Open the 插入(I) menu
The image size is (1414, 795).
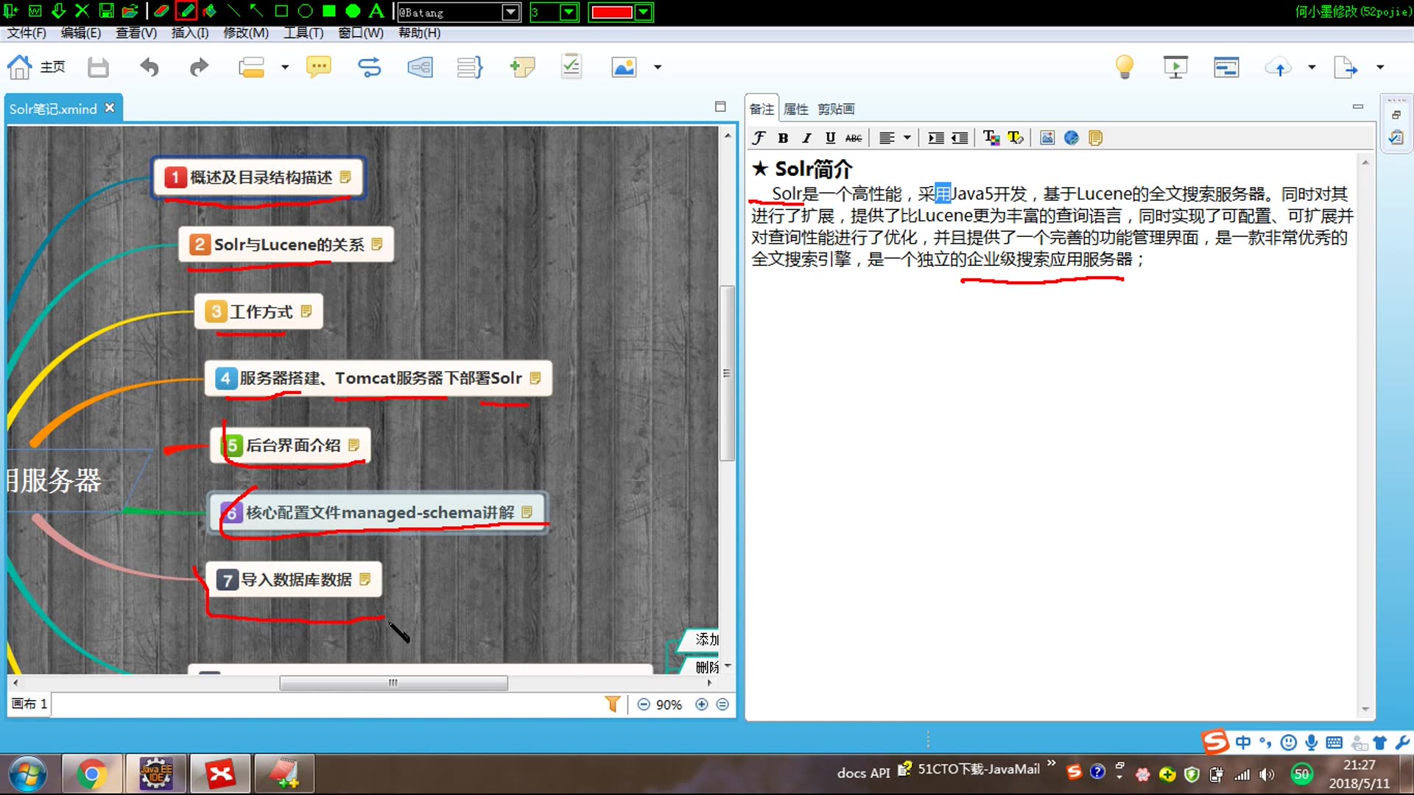(190, 33)
